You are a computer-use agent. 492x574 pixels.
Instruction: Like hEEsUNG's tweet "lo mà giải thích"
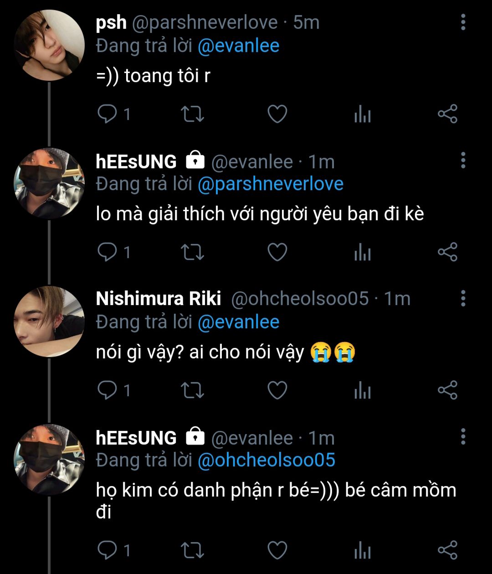277,253
